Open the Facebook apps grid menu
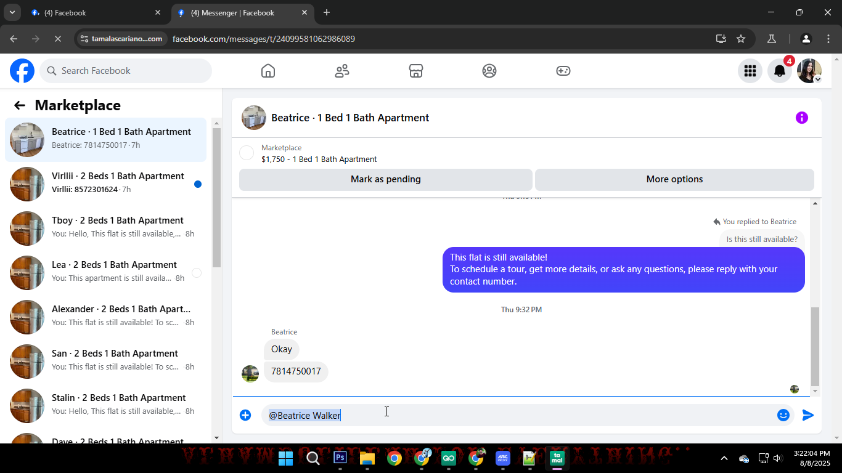This screenshot has height=473, width=842. [x=750, y=71]
